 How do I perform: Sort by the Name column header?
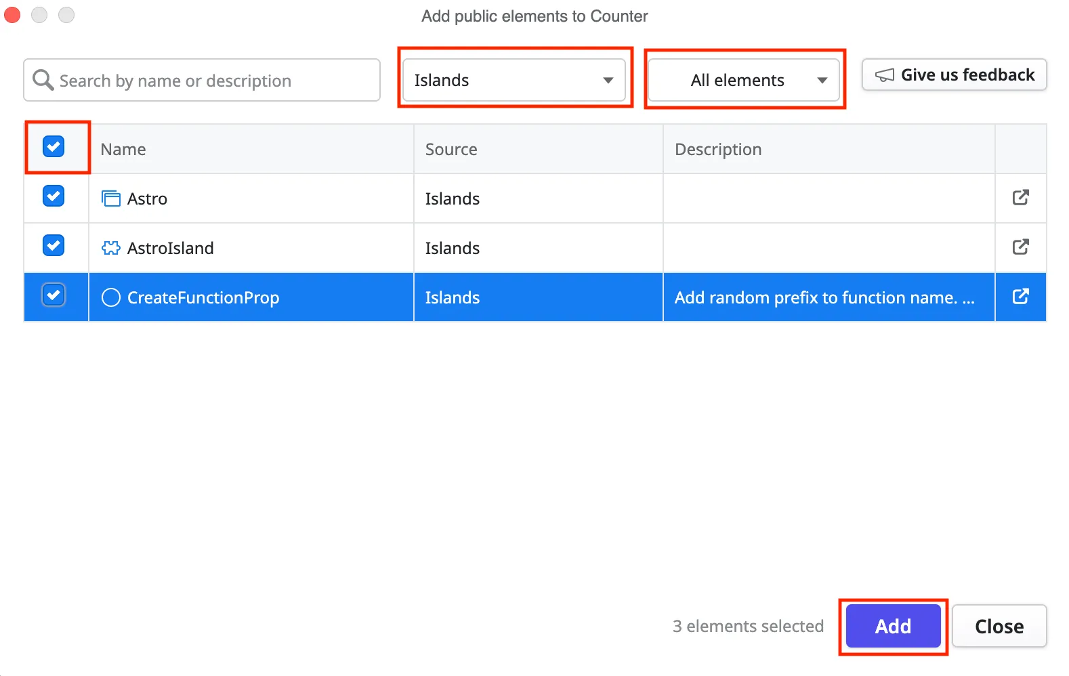tap(251, 149)
